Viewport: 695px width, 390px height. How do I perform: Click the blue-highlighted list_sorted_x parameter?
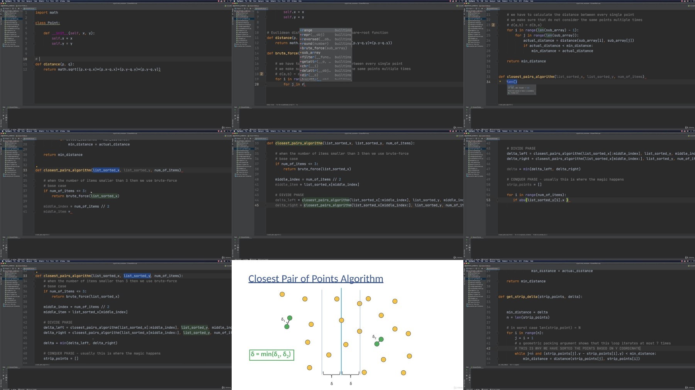(106, 170)
